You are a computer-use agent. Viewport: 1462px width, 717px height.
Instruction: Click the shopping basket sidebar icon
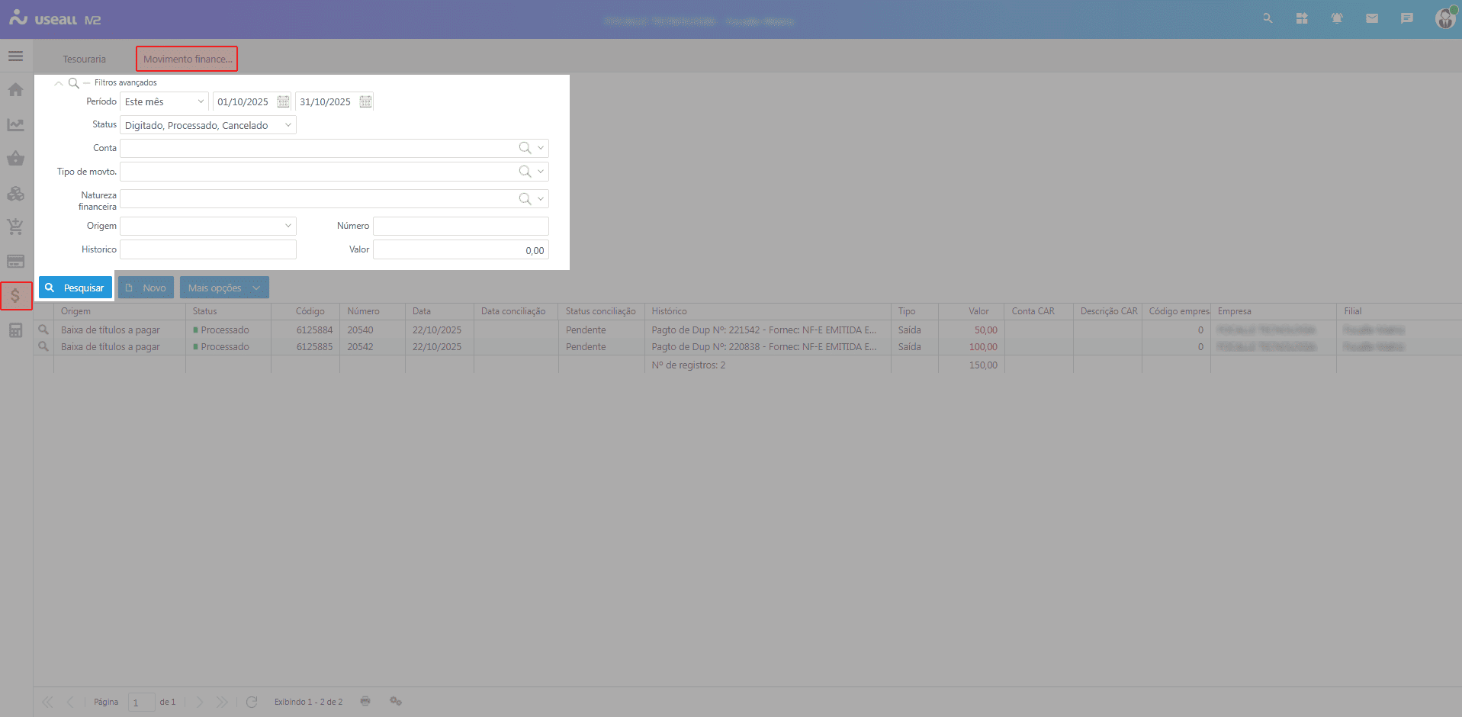[15, 159]
